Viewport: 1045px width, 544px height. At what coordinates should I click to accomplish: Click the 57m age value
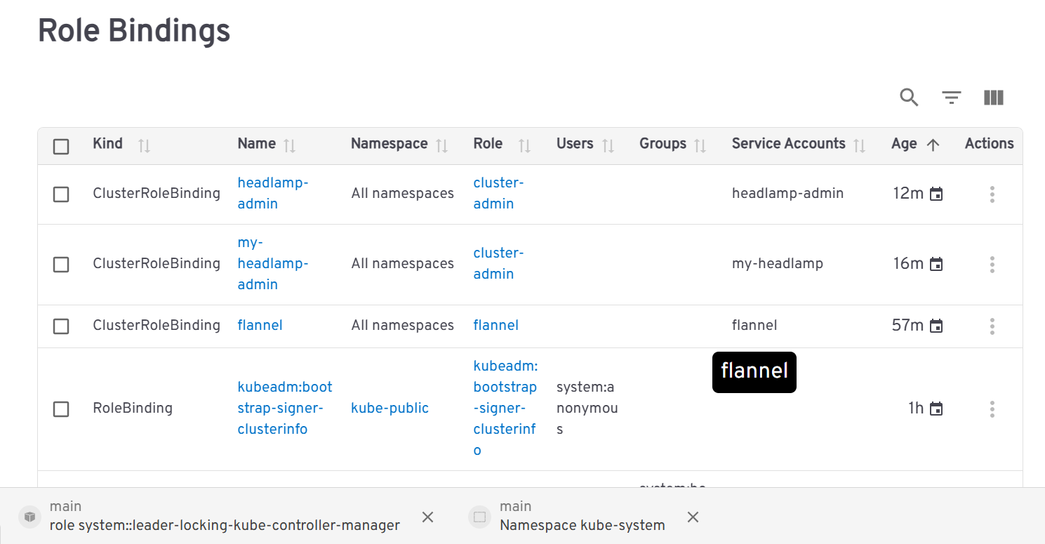908,325
